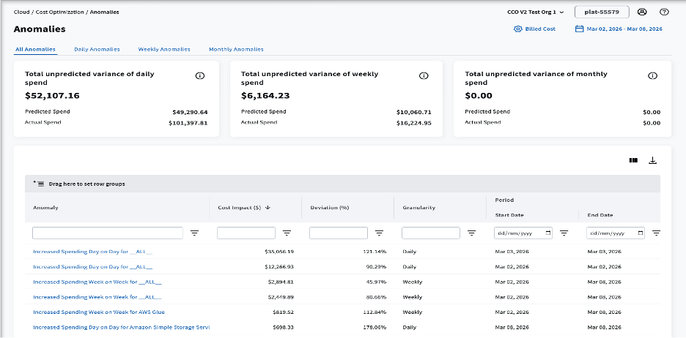
Task: Open the $2,449.89 Week on Week anomaly
Action: (97, 297)
